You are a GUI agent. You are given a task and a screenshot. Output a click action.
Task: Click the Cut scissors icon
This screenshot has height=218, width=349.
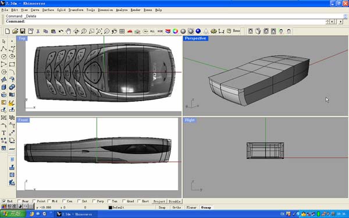pyautogui.click(x=38, y=31)
